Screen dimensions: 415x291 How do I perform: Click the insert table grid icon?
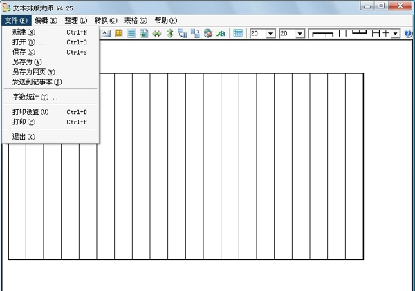(238, 33)
